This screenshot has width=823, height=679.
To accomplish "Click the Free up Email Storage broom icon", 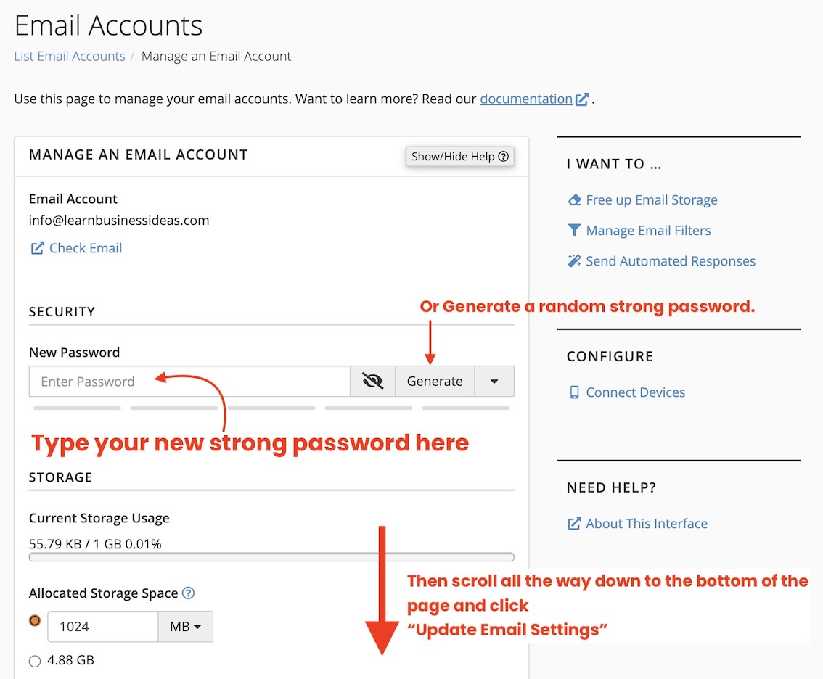I will click(575, 199).
